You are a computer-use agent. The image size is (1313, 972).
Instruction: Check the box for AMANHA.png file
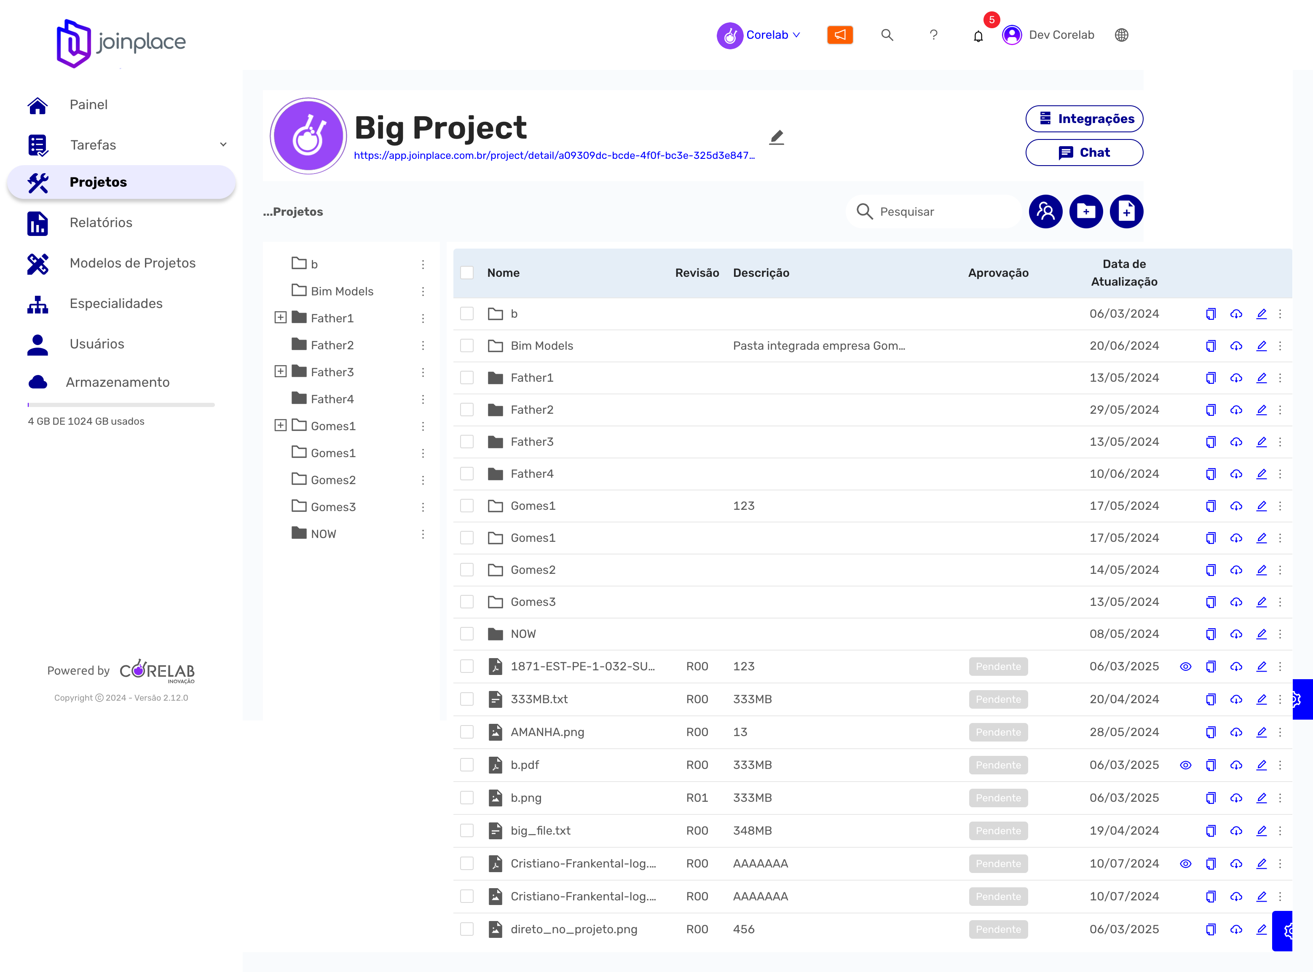(467, 732)
